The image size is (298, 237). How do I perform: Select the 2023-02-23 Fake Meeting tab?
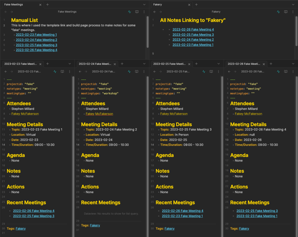20,64
